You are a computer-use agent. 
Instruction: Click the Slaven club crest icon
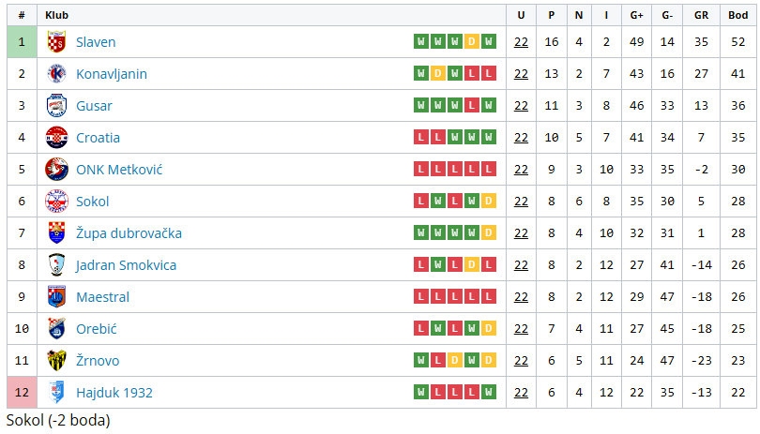(x=56, y=42)
